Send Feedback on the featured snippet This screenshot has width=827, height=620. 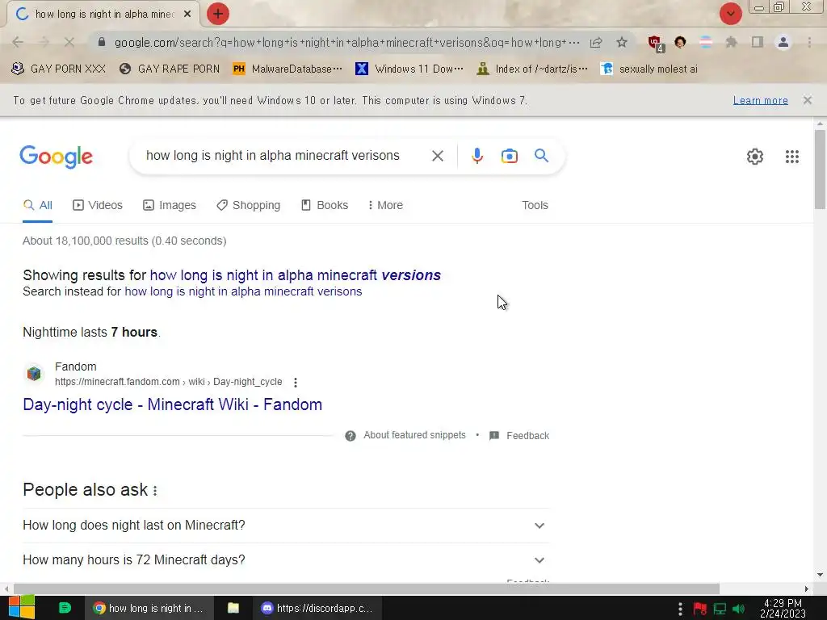click(519, 435)
